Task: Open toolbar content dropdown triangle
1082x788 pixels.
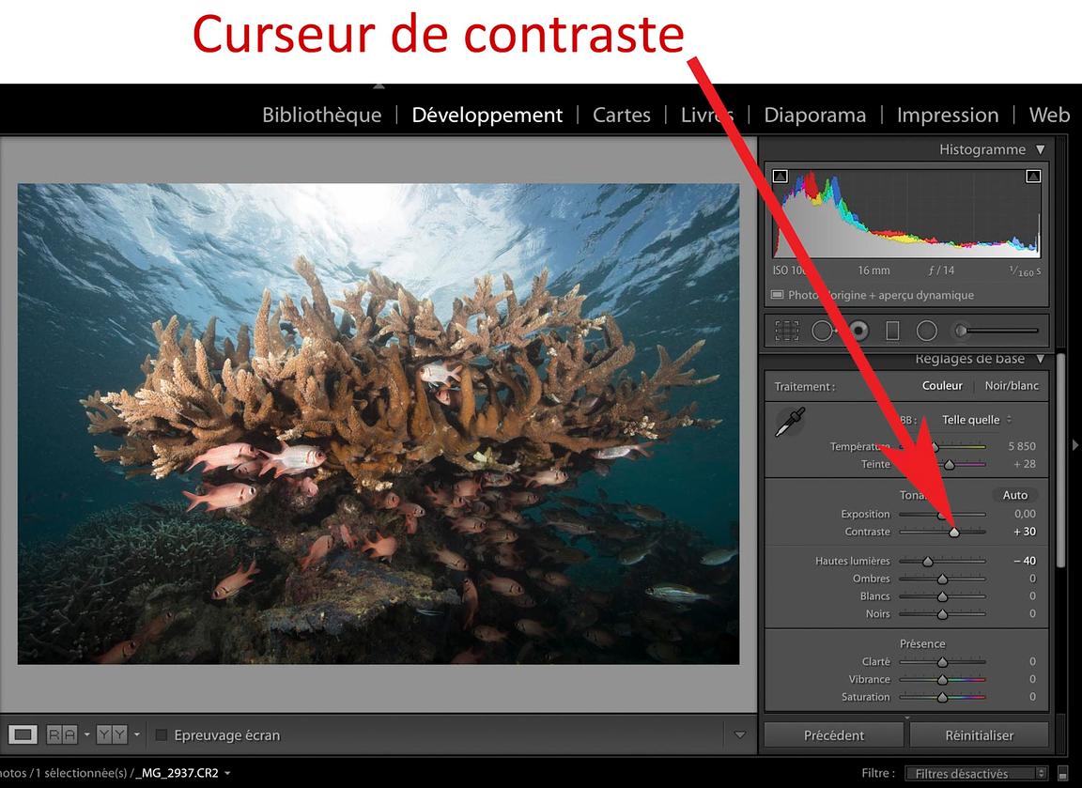Action: pos(740,734)
